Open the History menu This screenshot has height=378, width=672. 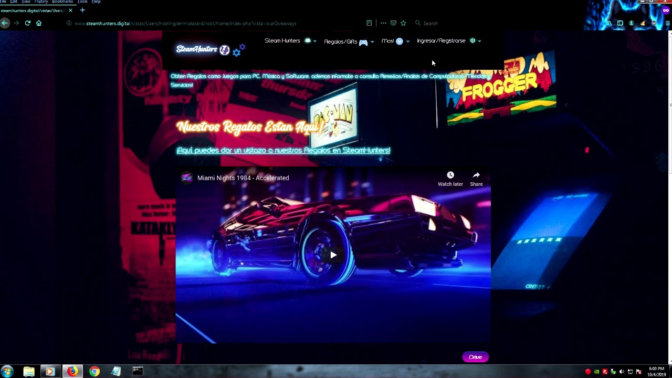click(41, 2)
